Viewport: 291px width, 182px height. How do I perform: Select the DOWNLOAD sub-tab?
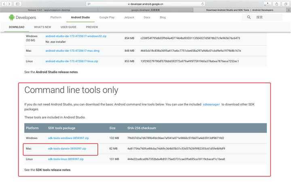17,27
